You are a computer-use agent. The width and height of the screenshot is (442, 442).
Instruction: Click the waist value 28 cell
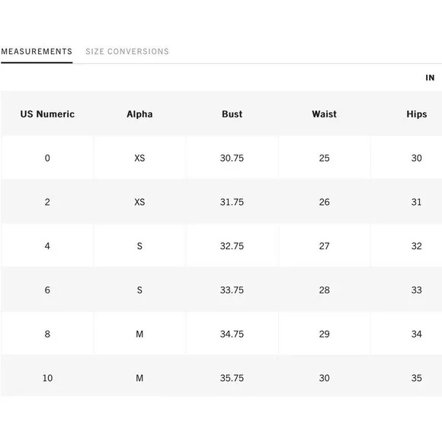pos(324,290)
